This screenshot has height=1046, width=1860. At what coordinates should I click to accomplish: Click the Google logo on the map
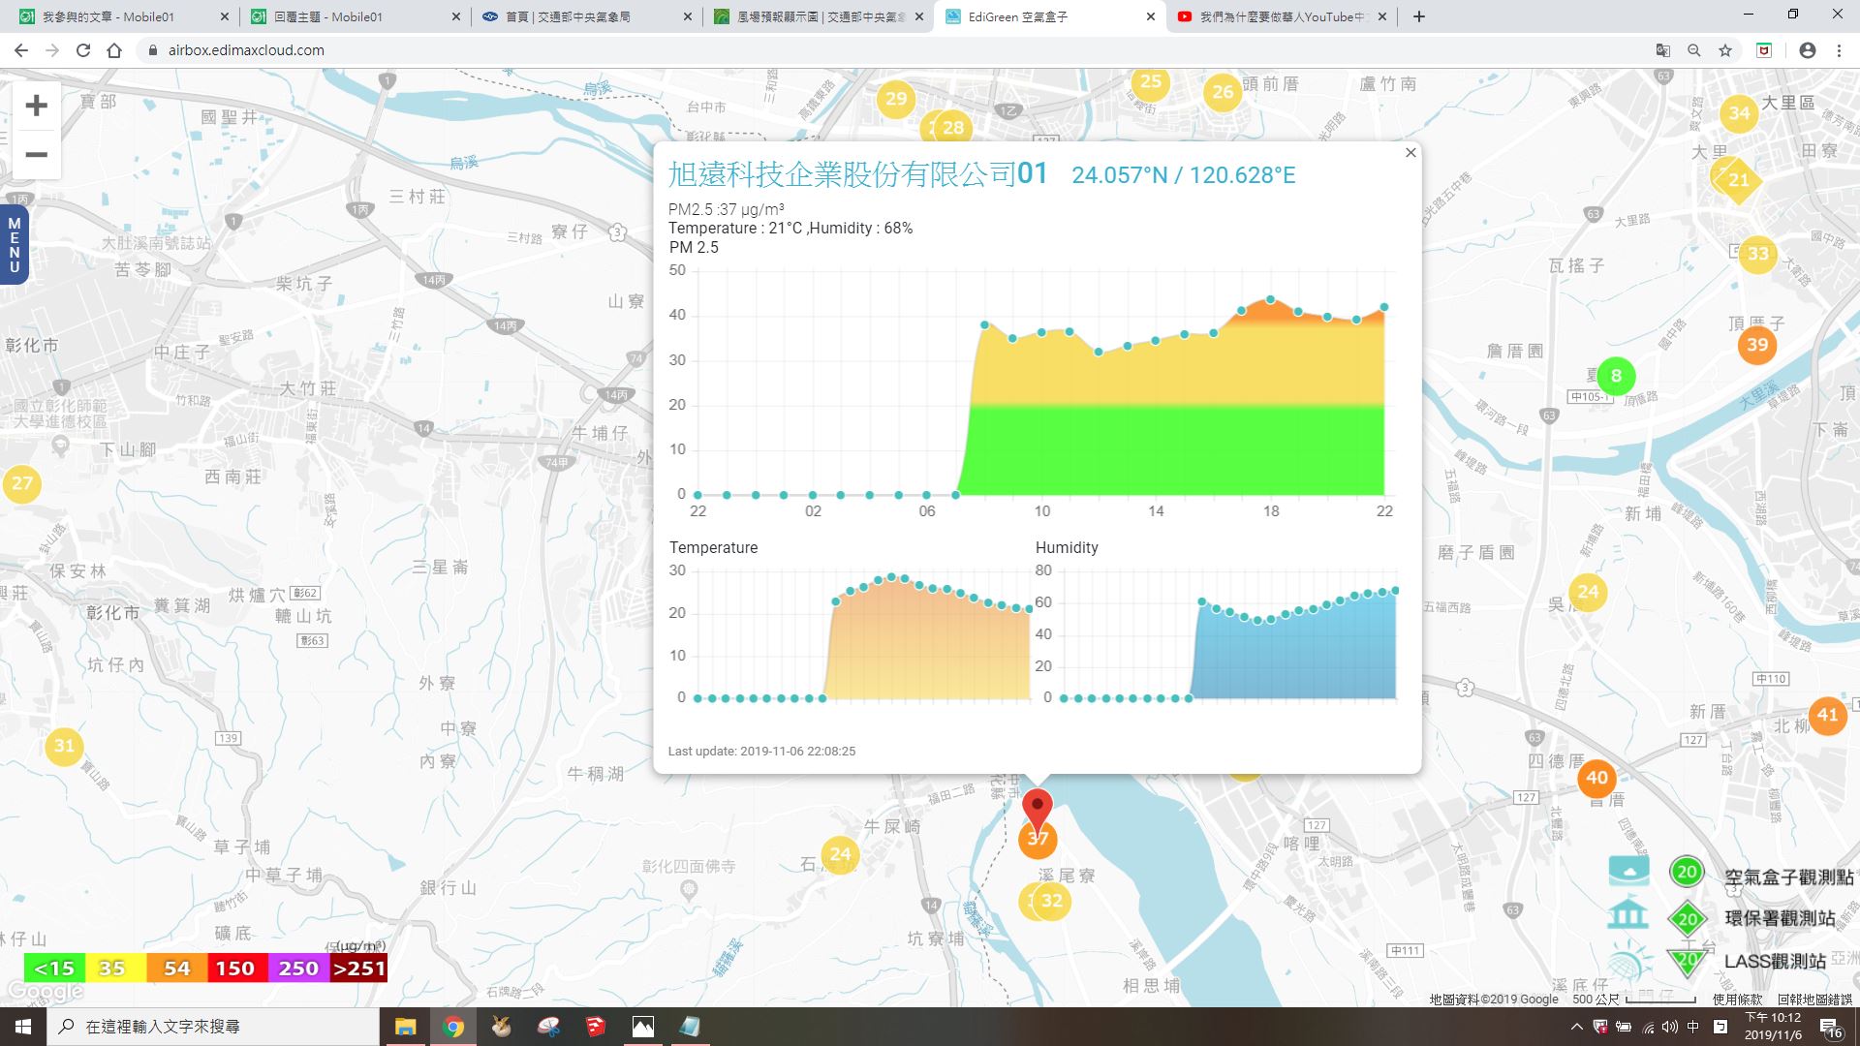(x=45, y=992)
